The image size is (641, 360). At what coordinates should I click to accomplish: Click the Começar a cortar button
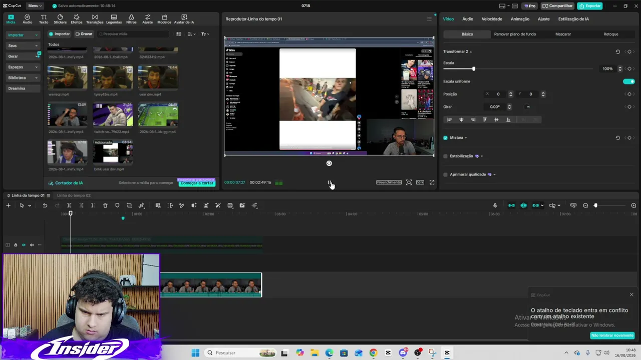click(197, 183)
